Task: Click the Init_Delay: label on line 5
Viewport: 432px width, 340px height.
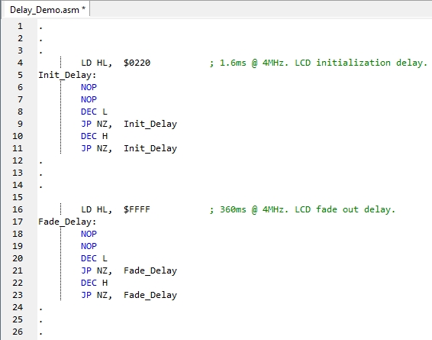Action: [x=67, y=75]
